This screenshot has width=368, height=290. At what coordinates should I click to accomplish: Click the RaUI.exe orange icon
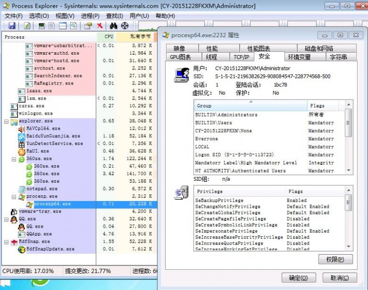coord(22,152)
